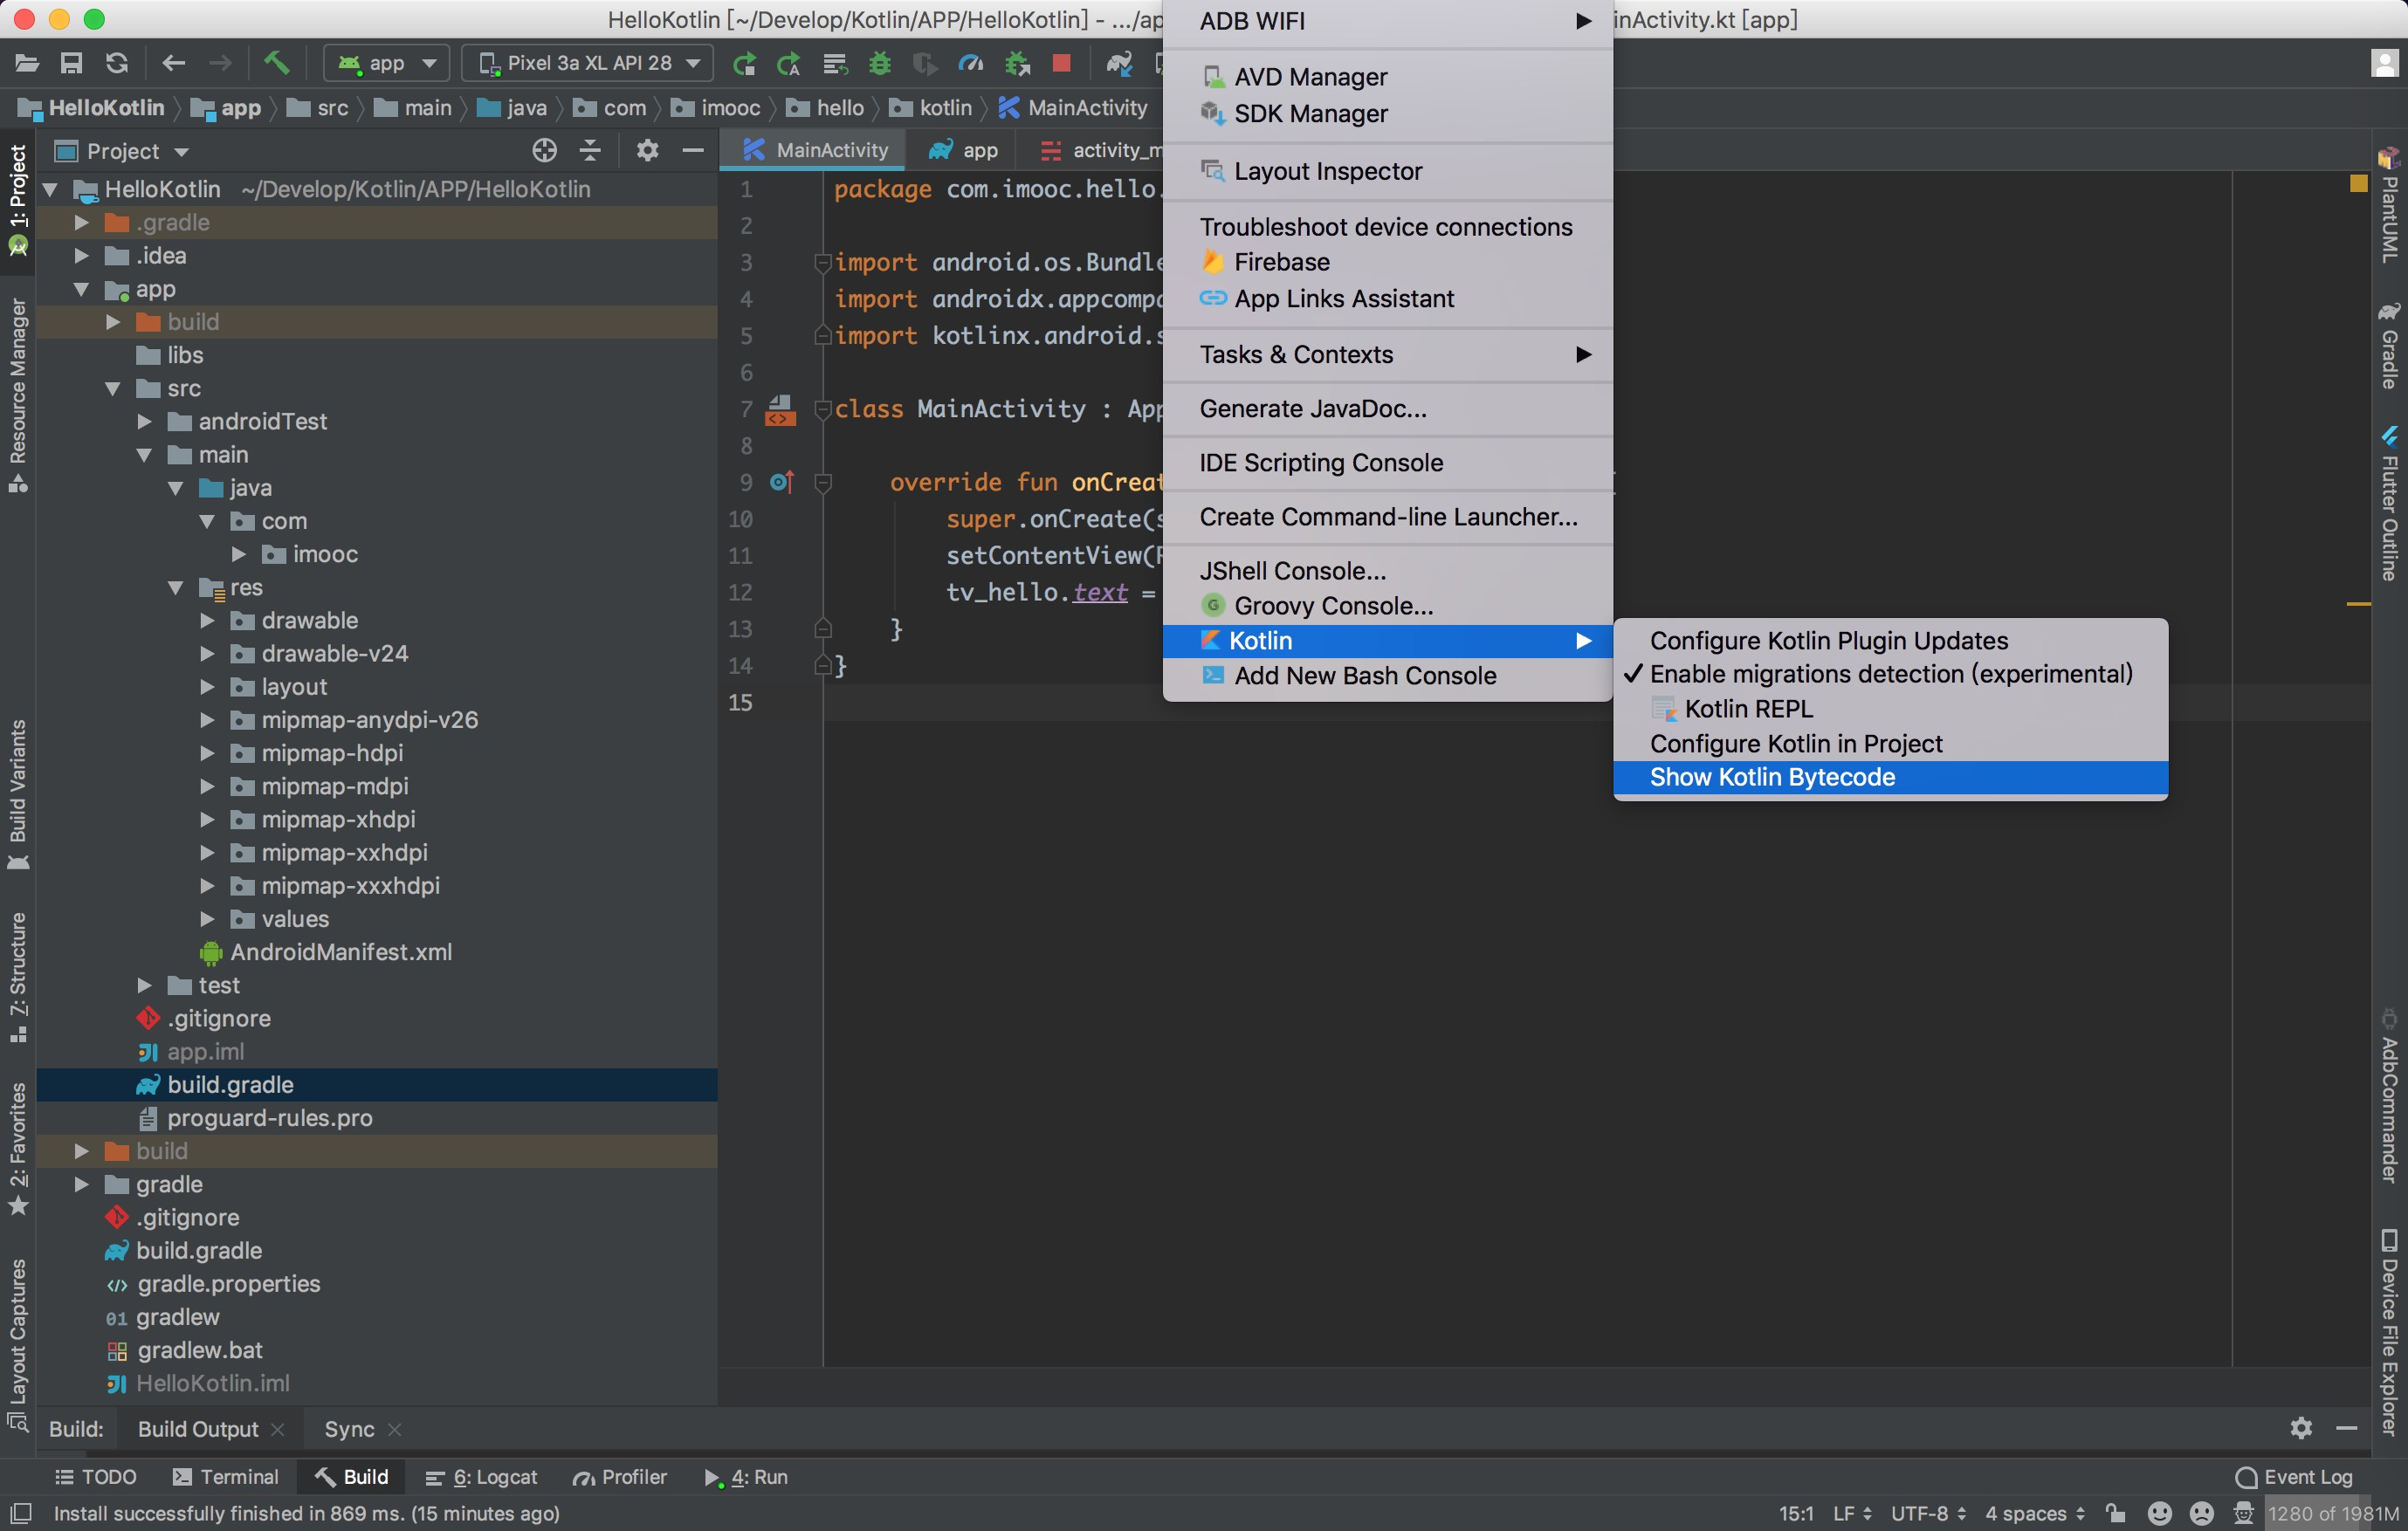Viewport: 2408px width, 1531px height.
Task: Click the user avatar icon at top right
Action: coord(2384,64)
